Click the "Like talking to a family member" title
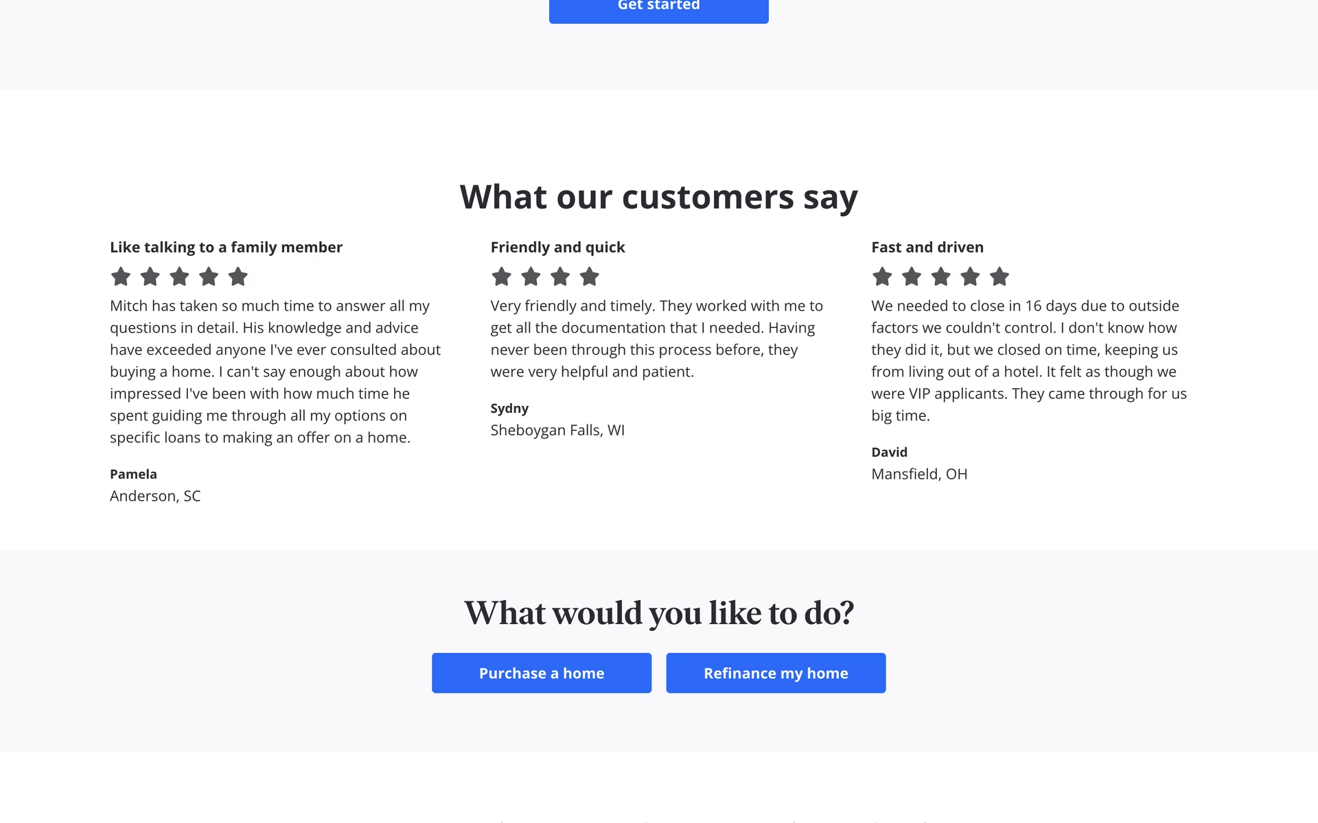1318x823 pixels. [226, 247]
